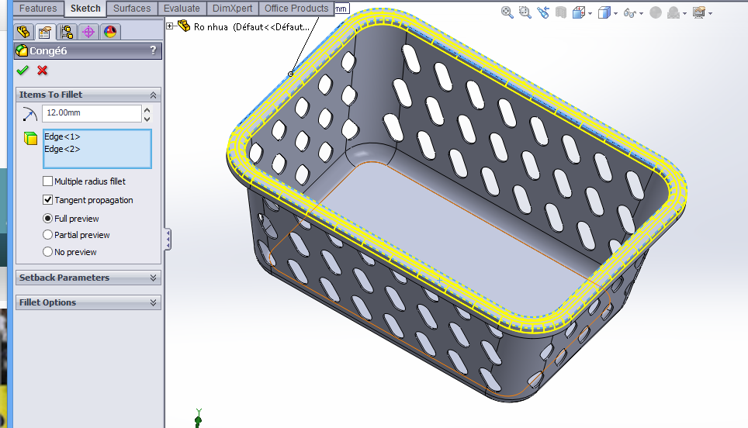
Task: Uncheck the Tangent propagation checkbox
Action: click(x=48, y=200)
